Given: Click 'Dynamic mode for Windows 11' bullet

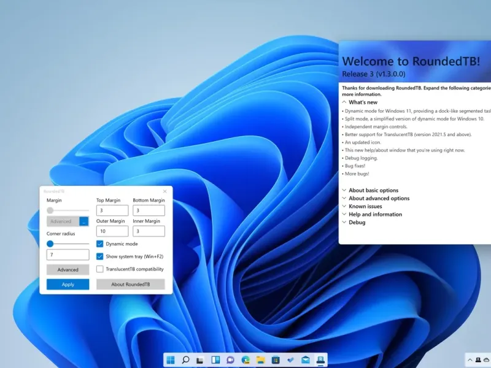Looking at the screenshot, I should coord(418,111).
